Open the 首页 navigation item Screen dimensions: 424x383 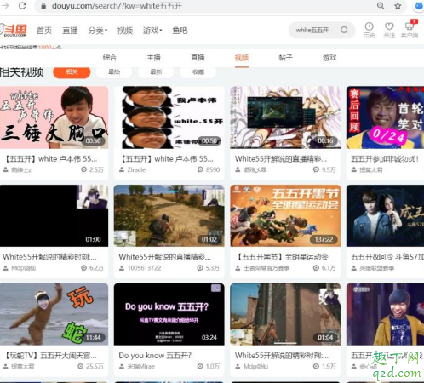pyautogui.click(x=44, y=31)
